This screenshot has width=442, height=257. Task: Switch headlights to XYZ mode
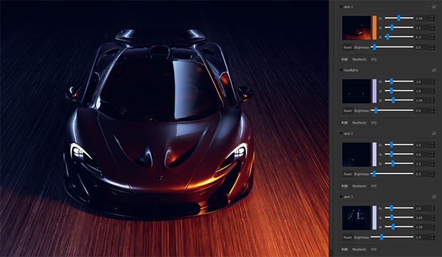(x=374, y=122)
